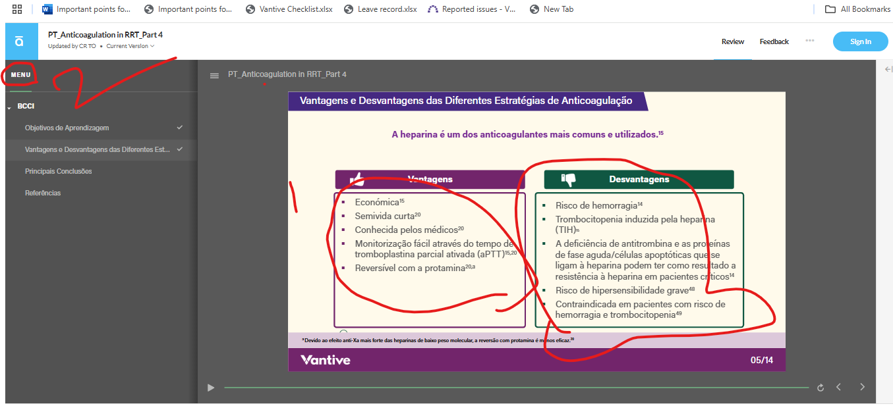Click the Vantive logo on the slide

[326, 360]
